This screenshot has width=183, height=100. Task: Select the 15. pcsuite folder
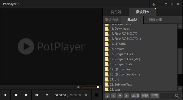coord(140,49)
